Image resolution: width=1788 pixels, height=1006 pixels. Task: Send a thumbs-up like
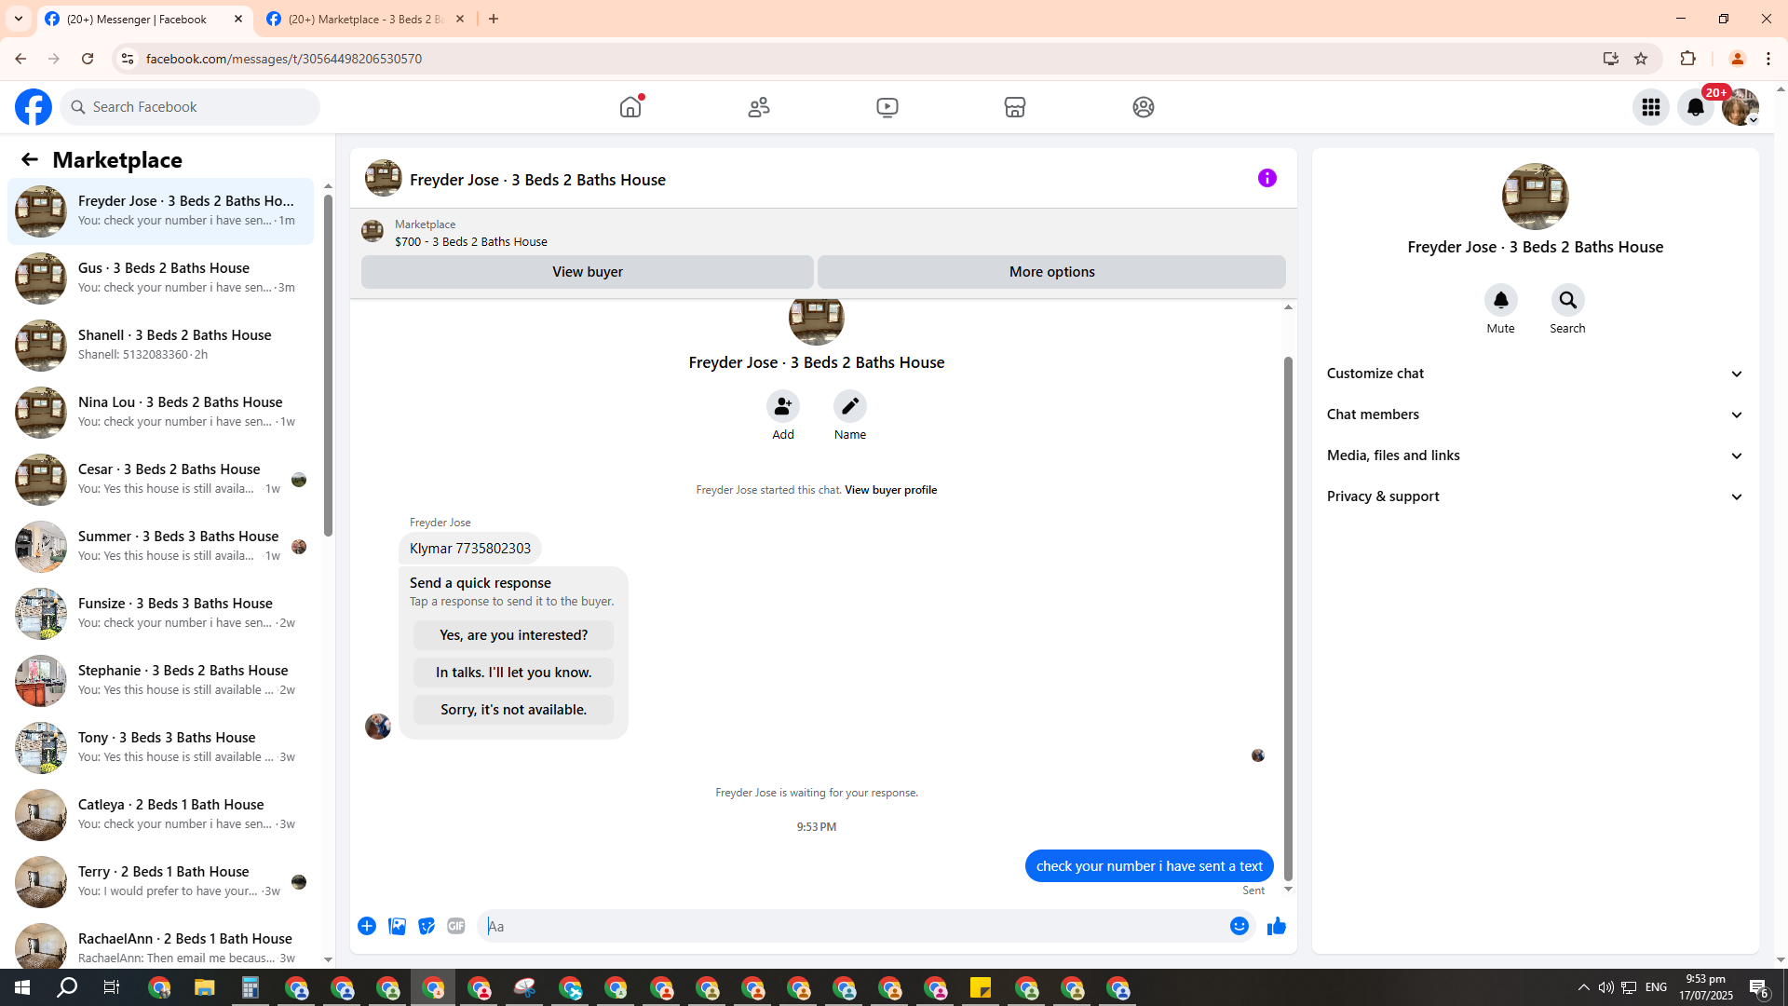pyautogui.click(x=1277, y=926)
